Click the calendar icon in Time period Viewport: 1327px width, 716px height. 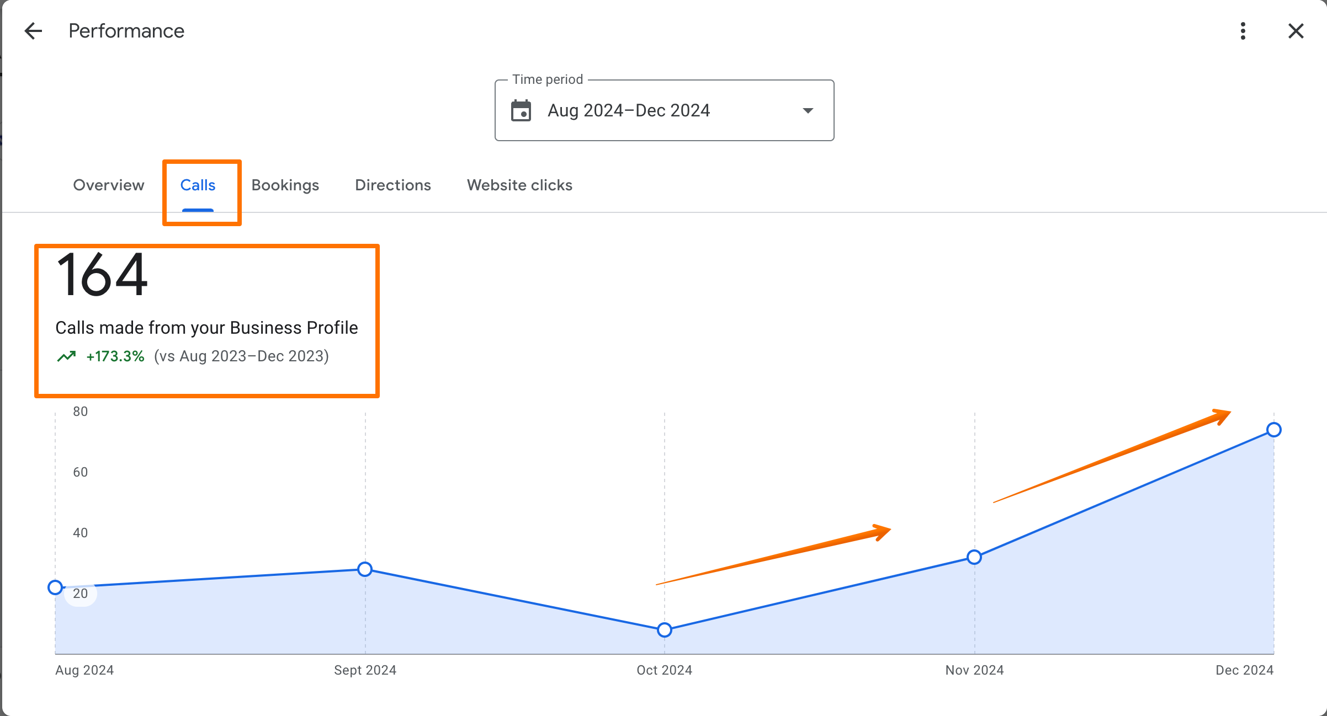point(521,110)
